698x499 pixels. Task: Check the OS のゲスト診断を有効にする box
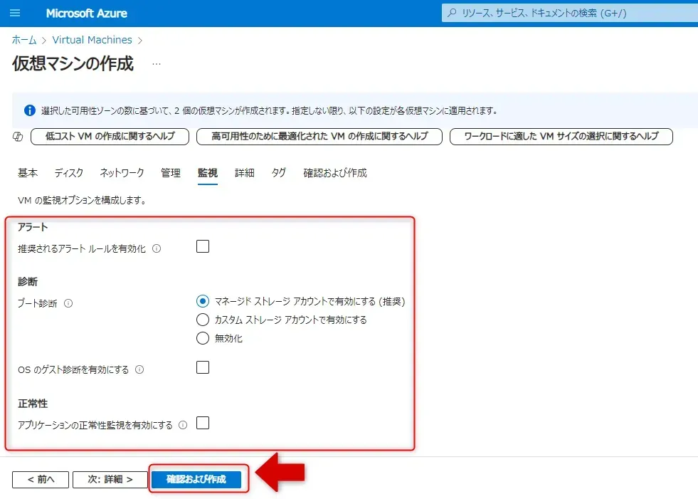click(x=203, y=368)
